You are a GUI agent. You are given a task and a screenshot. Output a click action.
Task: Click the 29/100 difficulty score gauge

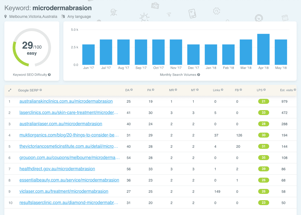(32, 48)
